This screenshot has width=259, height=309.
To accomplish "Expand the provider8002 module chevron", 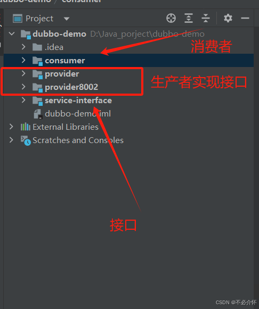I will pyautogui.click(x=23, y=87).
